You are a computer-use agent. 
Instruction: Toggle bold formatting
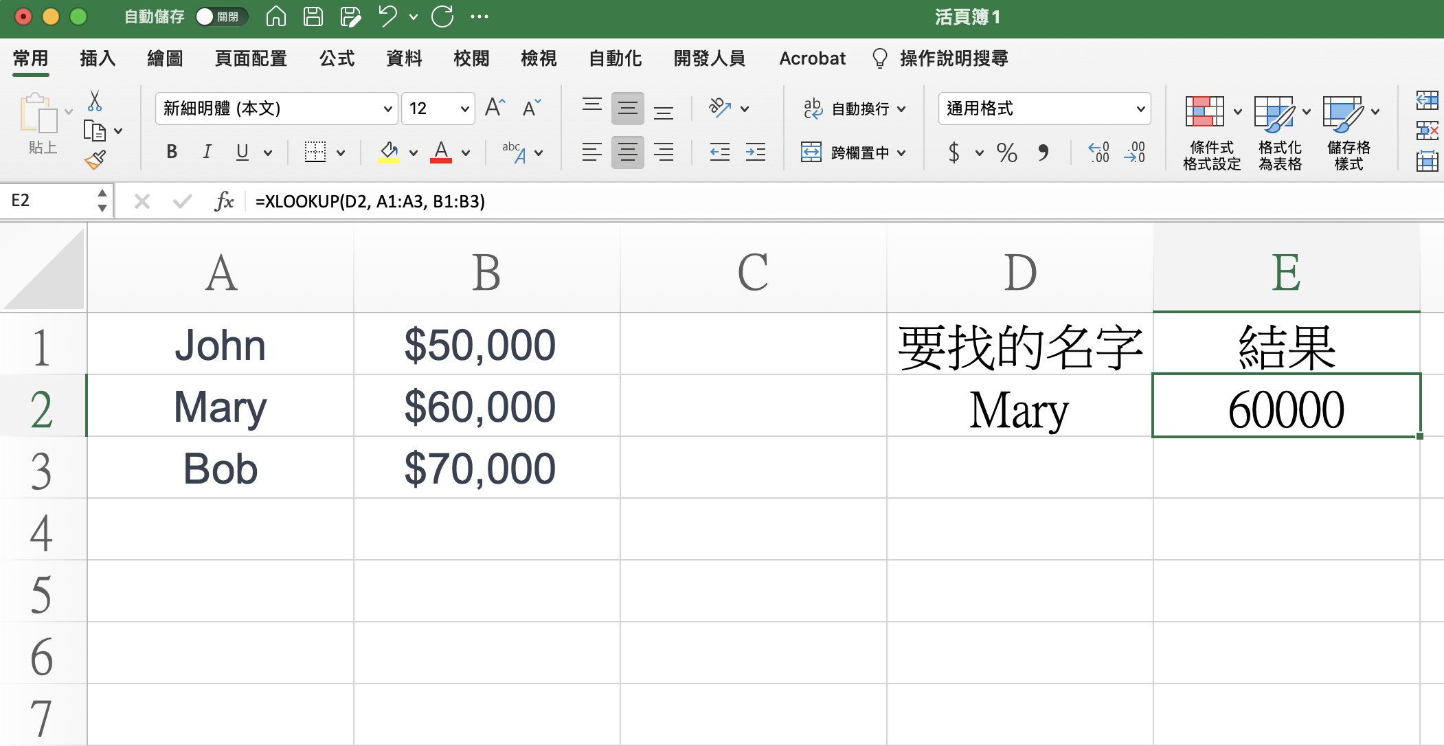pos(172,152)
